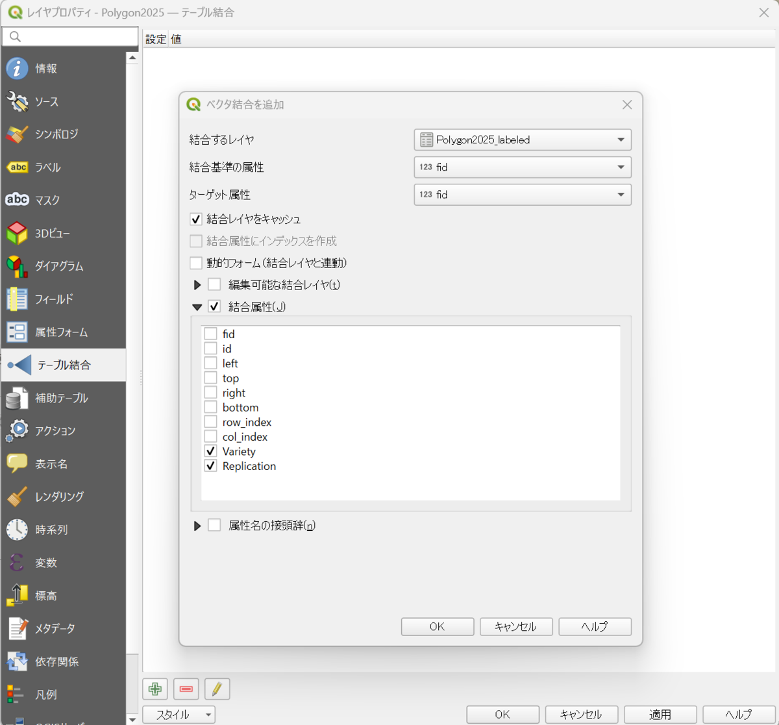Click the red minus remove join icon
The height and width of the screenshot is (725, 779).
(186, 689)
